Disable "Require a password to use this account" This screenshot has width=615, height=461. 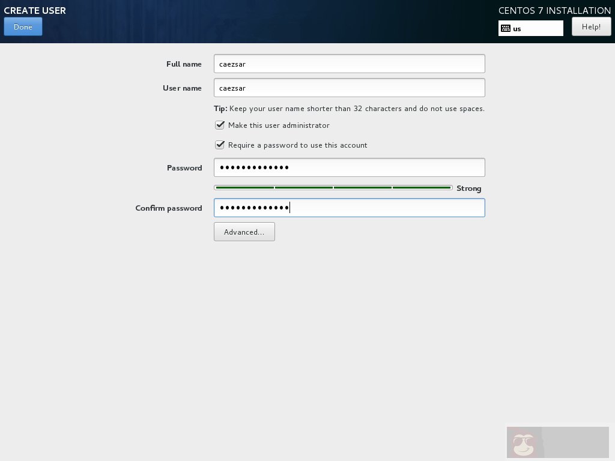(x=220, y=145)
